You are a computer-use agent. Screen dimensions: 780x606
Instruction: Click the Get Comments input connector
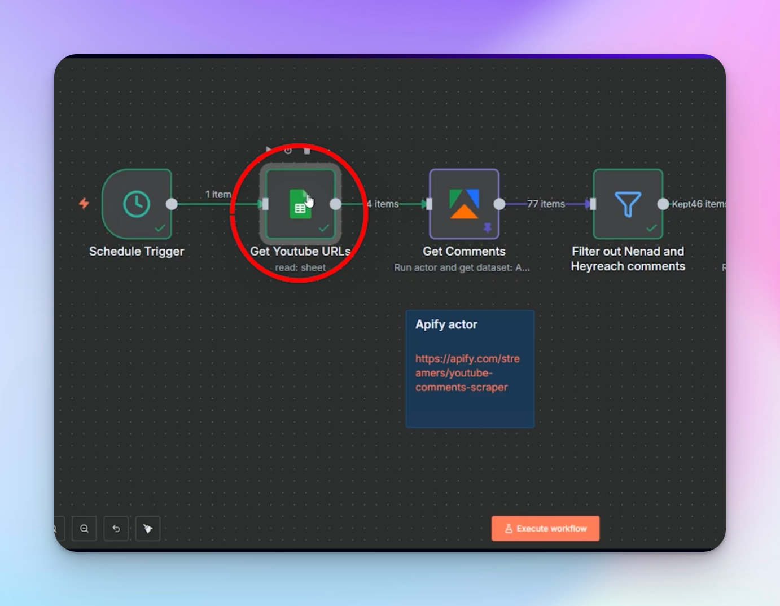click(429, 204)
